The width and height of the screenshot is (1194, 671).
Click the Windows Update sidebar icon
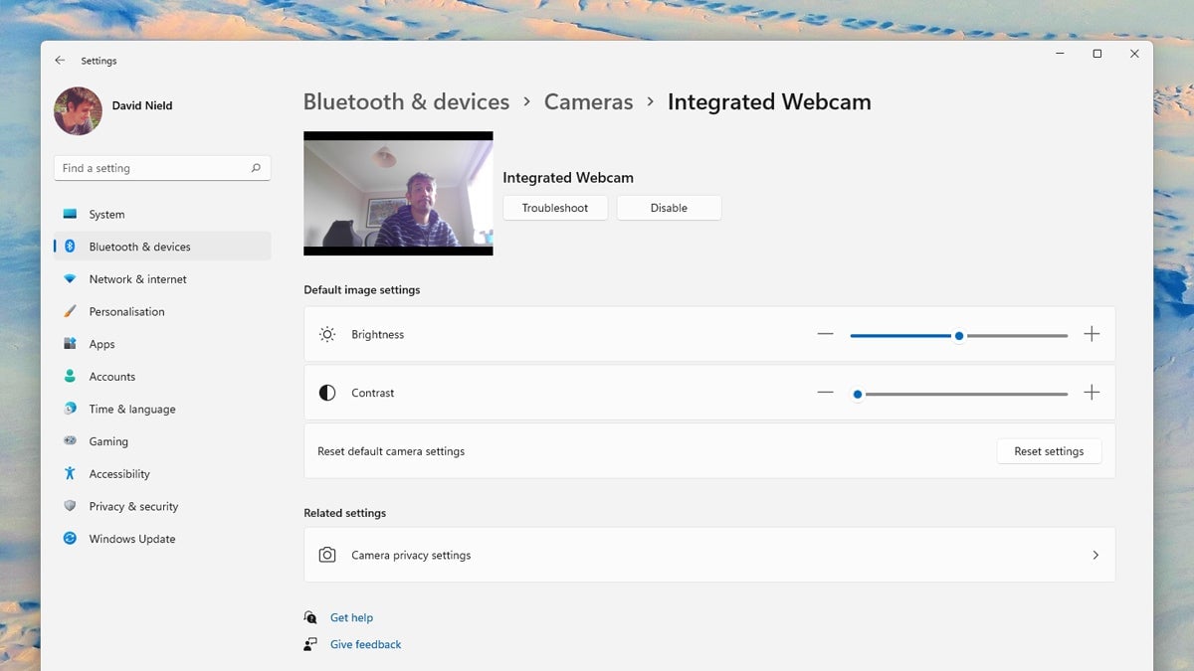click(x=70, y=539)
